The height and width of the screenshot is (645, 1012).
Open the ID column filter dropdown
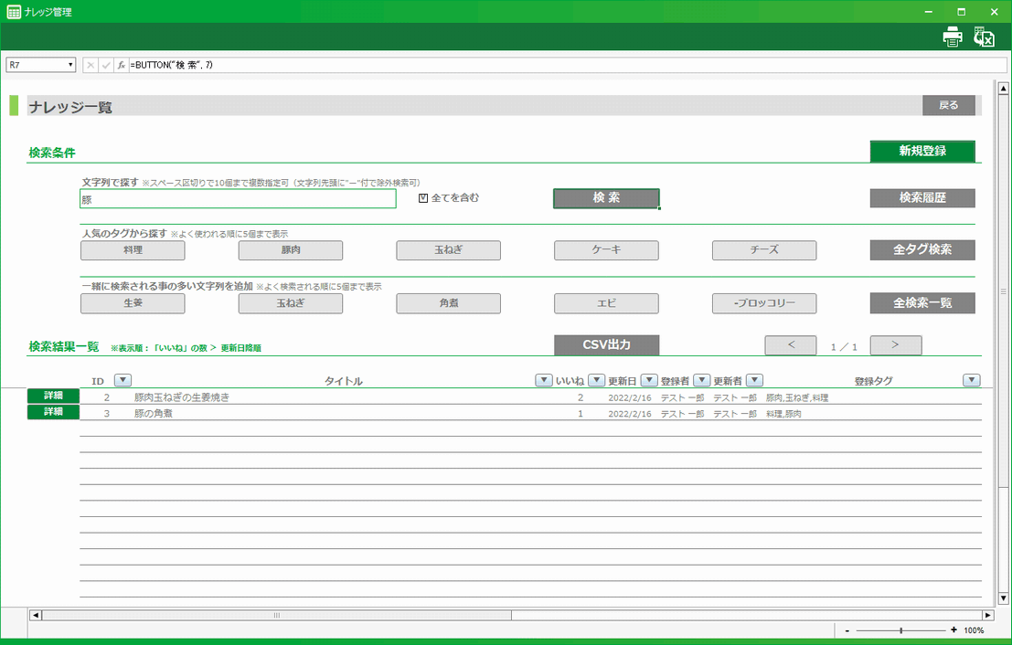pyautogui.click(x=123, y=381)
